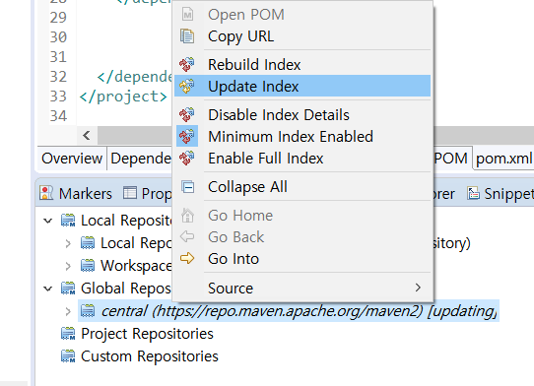Collapse the Global Repositories node
Viewport: 534px width, 386px height.
coord(48,289)
